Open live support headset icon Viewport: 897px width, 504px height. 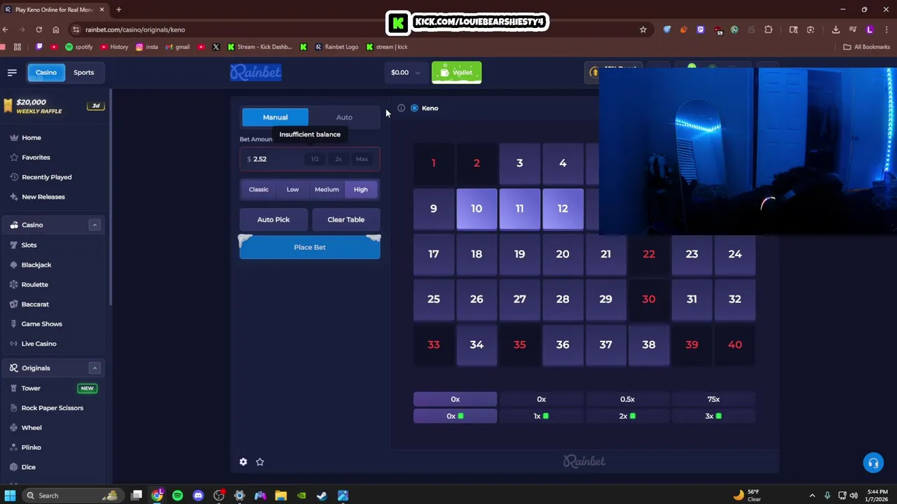(873, 463)
